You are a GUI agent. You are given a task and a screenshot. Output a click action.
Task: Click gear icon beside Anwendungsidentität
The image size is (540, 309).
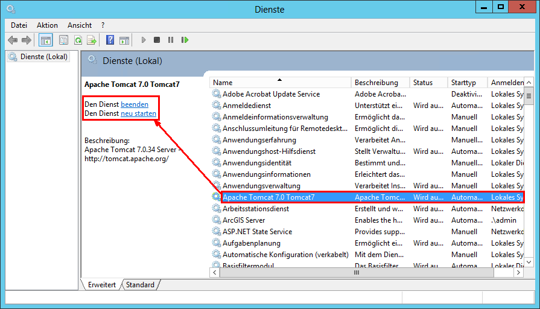point(216,162)
